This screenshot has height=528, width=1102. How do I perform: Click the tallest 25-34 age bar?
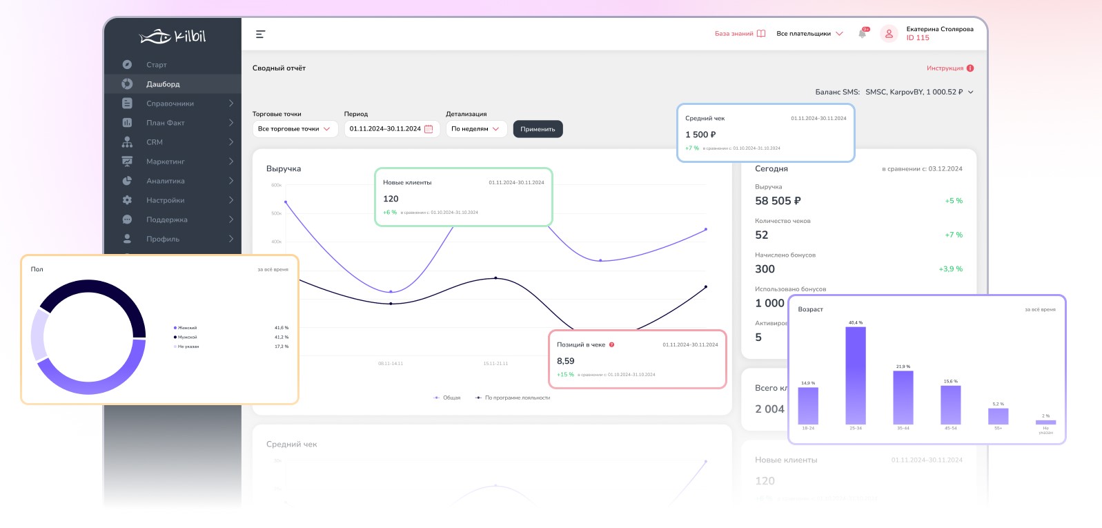855,375
